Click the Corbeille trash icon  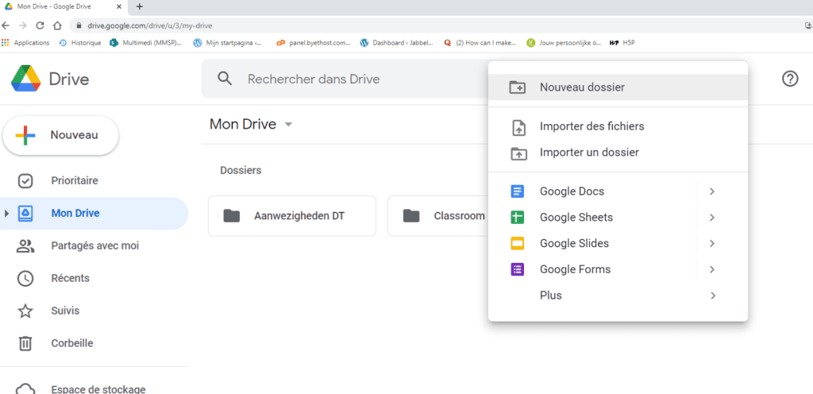[x=25, y=343]
